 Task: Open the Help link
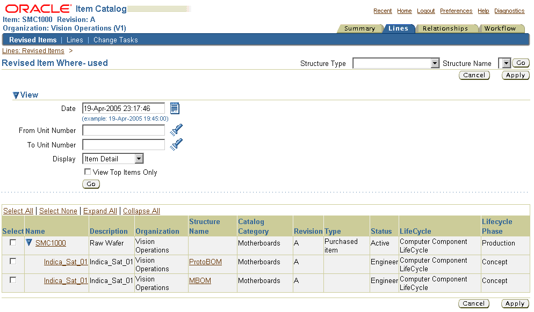point(484,11)
